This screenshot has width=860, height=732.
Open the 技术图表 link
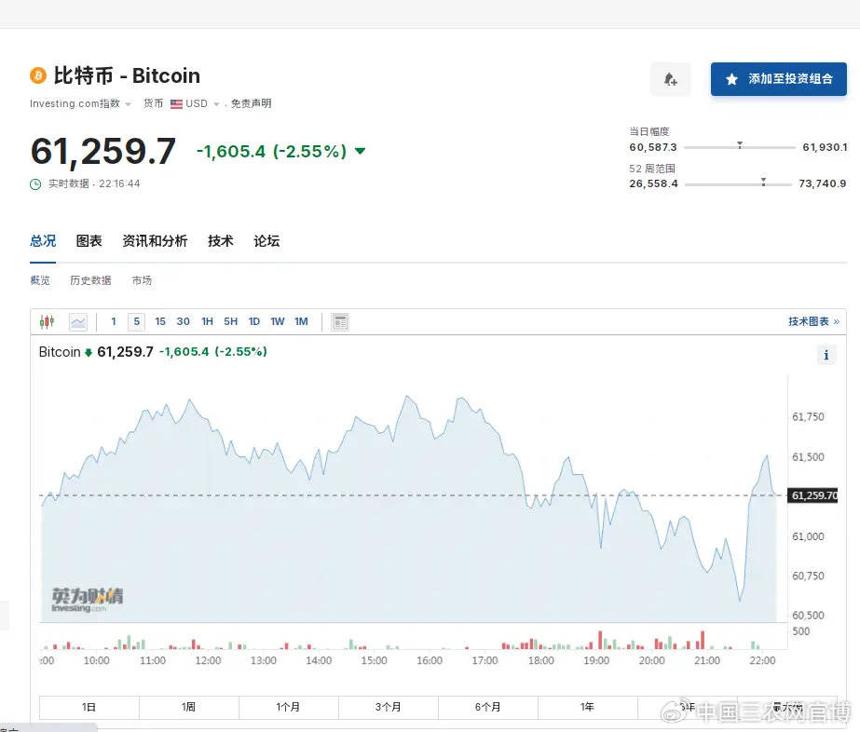pos(812,322)
